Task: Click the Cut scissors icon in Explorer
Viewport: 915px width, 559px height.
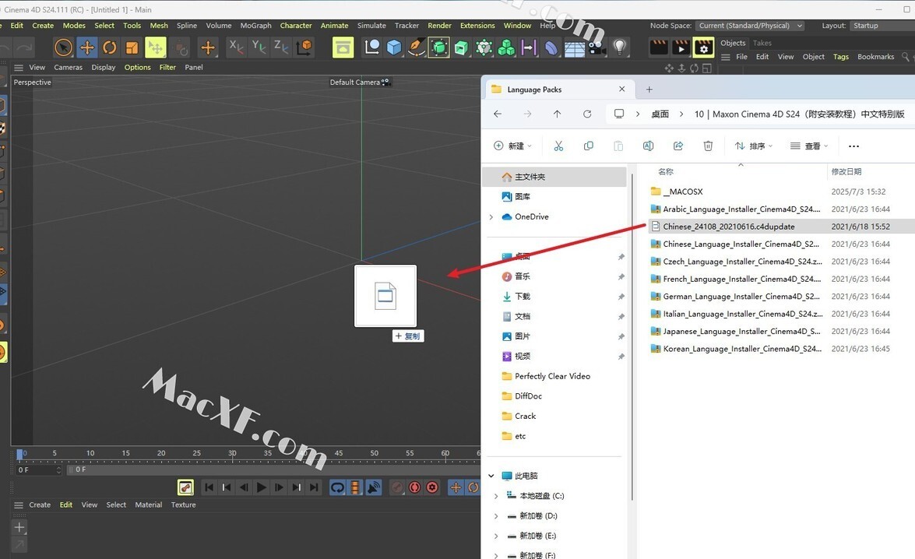Action: tap(558, 146)
